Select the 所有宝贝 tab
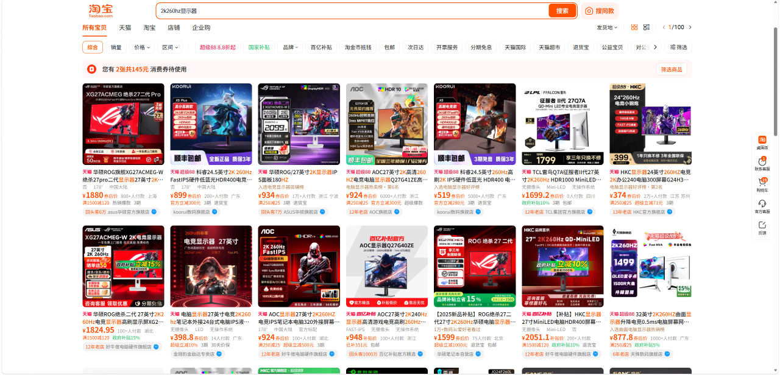Screen dimensions: 780x375 pyautogui.click(x=94, y=28)
